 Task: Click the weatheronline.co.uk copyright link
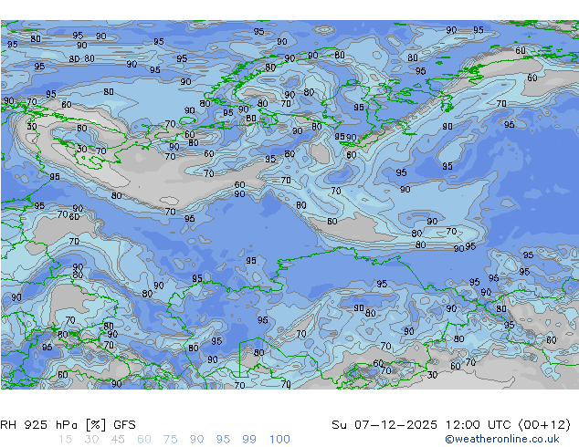(502, 439)
